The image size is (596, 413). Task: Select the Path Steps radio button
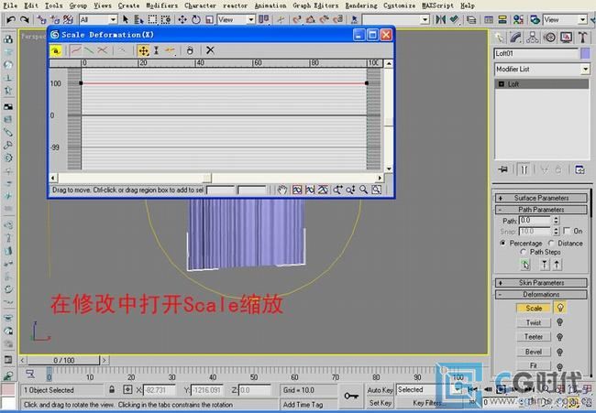[523, 252]
